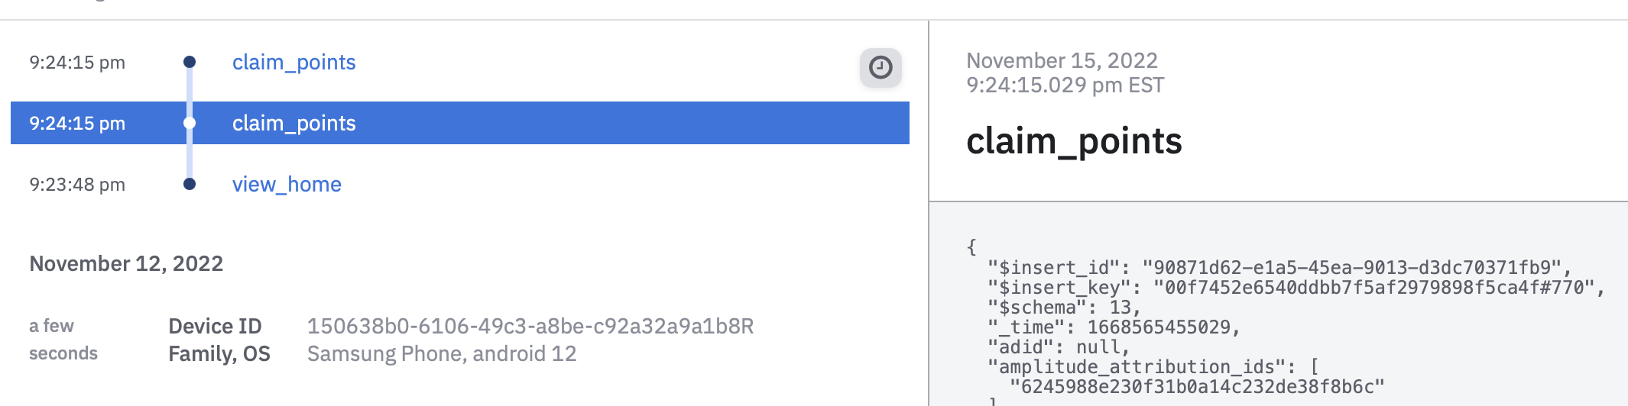Screen dimensions: 1628x406
Task: Click the Device ID value starting 150638b0
Action: click(530, 327)
